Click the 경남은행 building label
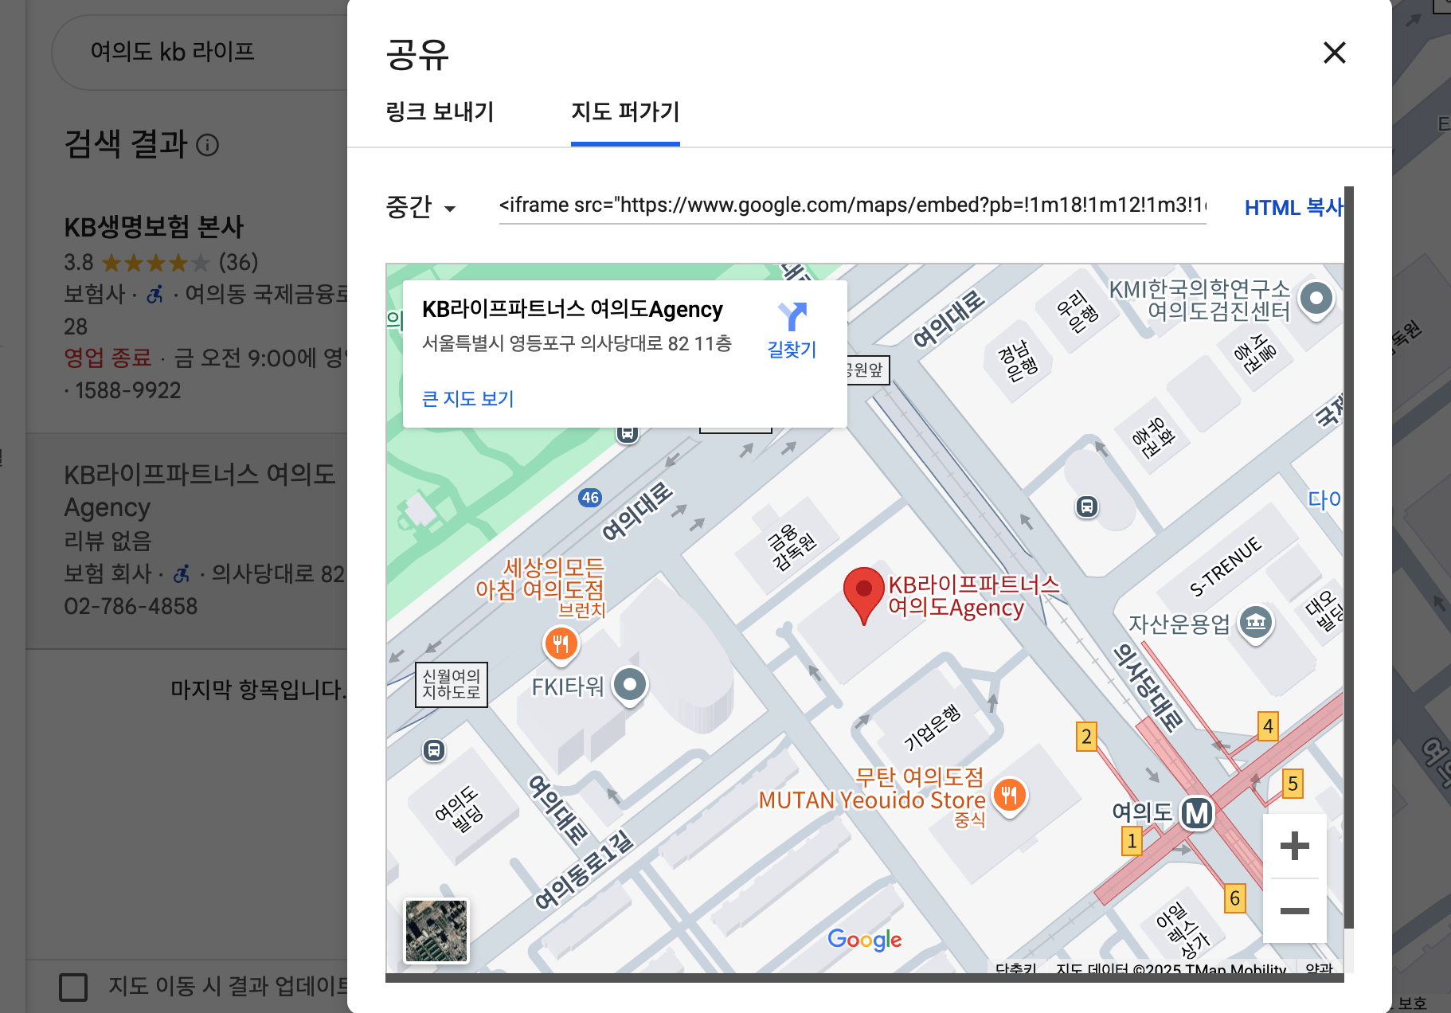 point(1019,361)
